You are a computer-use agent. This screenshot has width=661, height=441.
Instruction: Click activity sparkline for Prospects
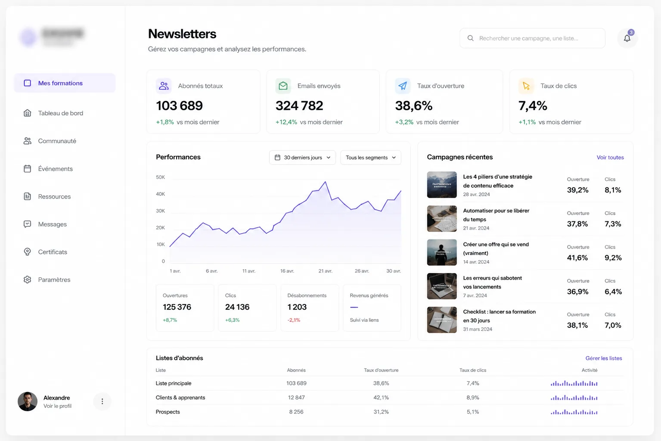[574, 412]
